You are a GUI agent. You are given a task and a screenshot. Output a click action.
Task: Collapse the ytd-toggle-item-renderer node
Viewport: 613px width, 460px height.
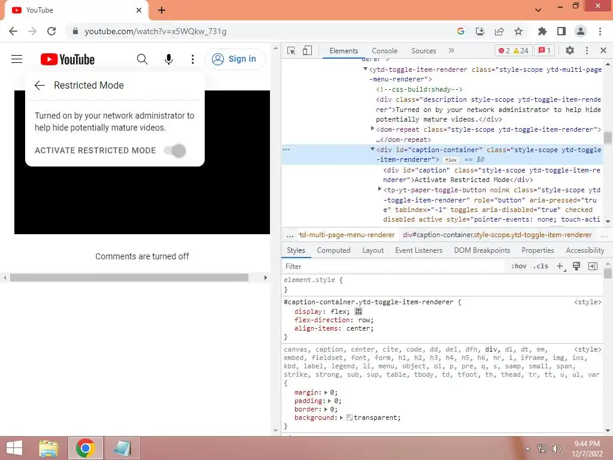click(365, 69)
